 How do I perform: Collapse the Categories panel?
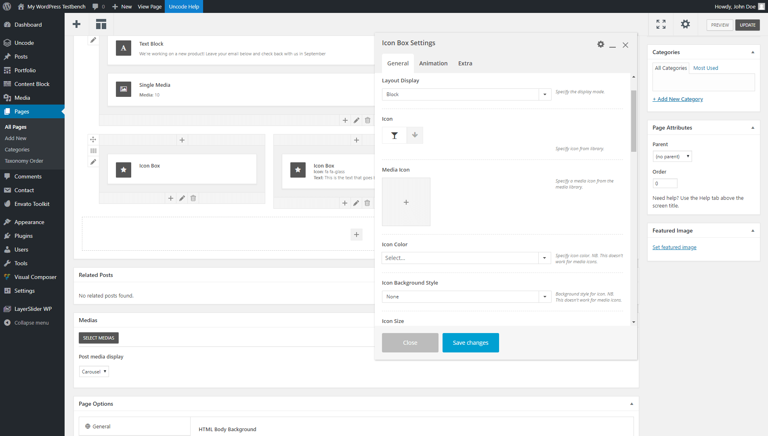(x=753, y=52)
